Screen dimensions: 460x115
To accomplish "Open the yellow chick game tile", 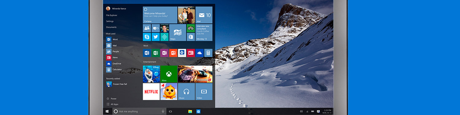I will pyautogui.click(x=169, y=91).
